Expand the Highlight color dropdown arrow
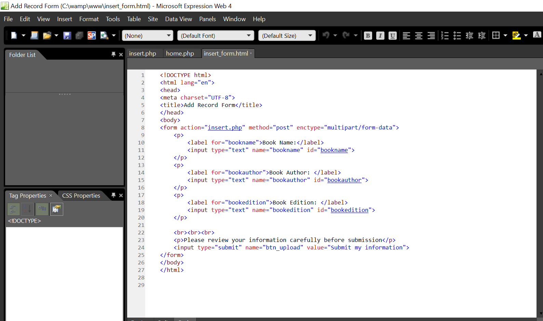This screenshot has height=321, width=543. click(526, 35)
